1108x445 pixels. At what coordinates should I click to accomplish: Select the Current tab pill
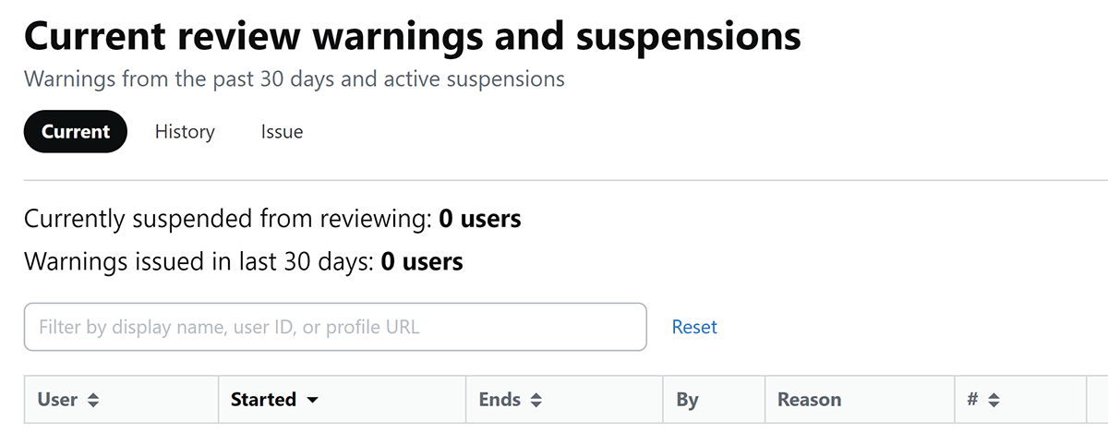pyautogui.click(x=76, y=132)
